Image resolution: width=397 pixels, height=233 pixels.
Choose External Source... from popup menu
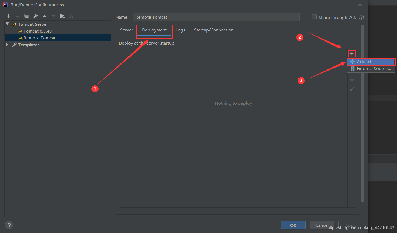(x=371, y=69)
